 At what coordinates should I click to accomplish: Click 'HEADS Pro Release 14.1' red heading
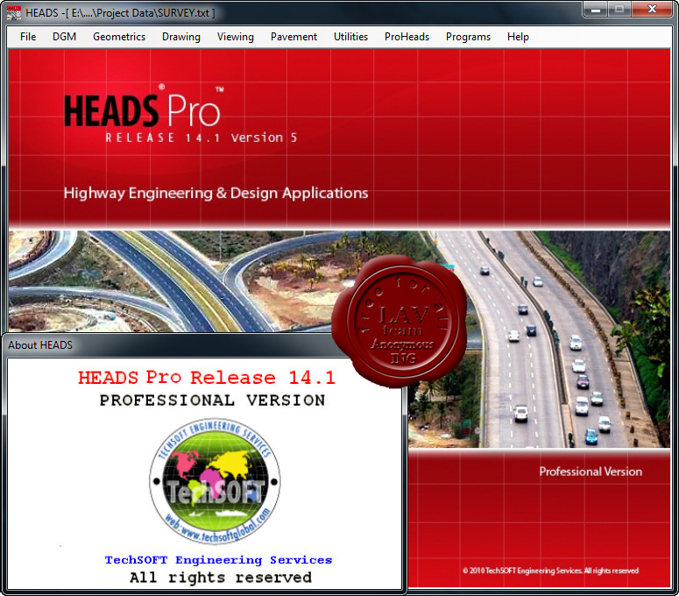pos(207,378)
